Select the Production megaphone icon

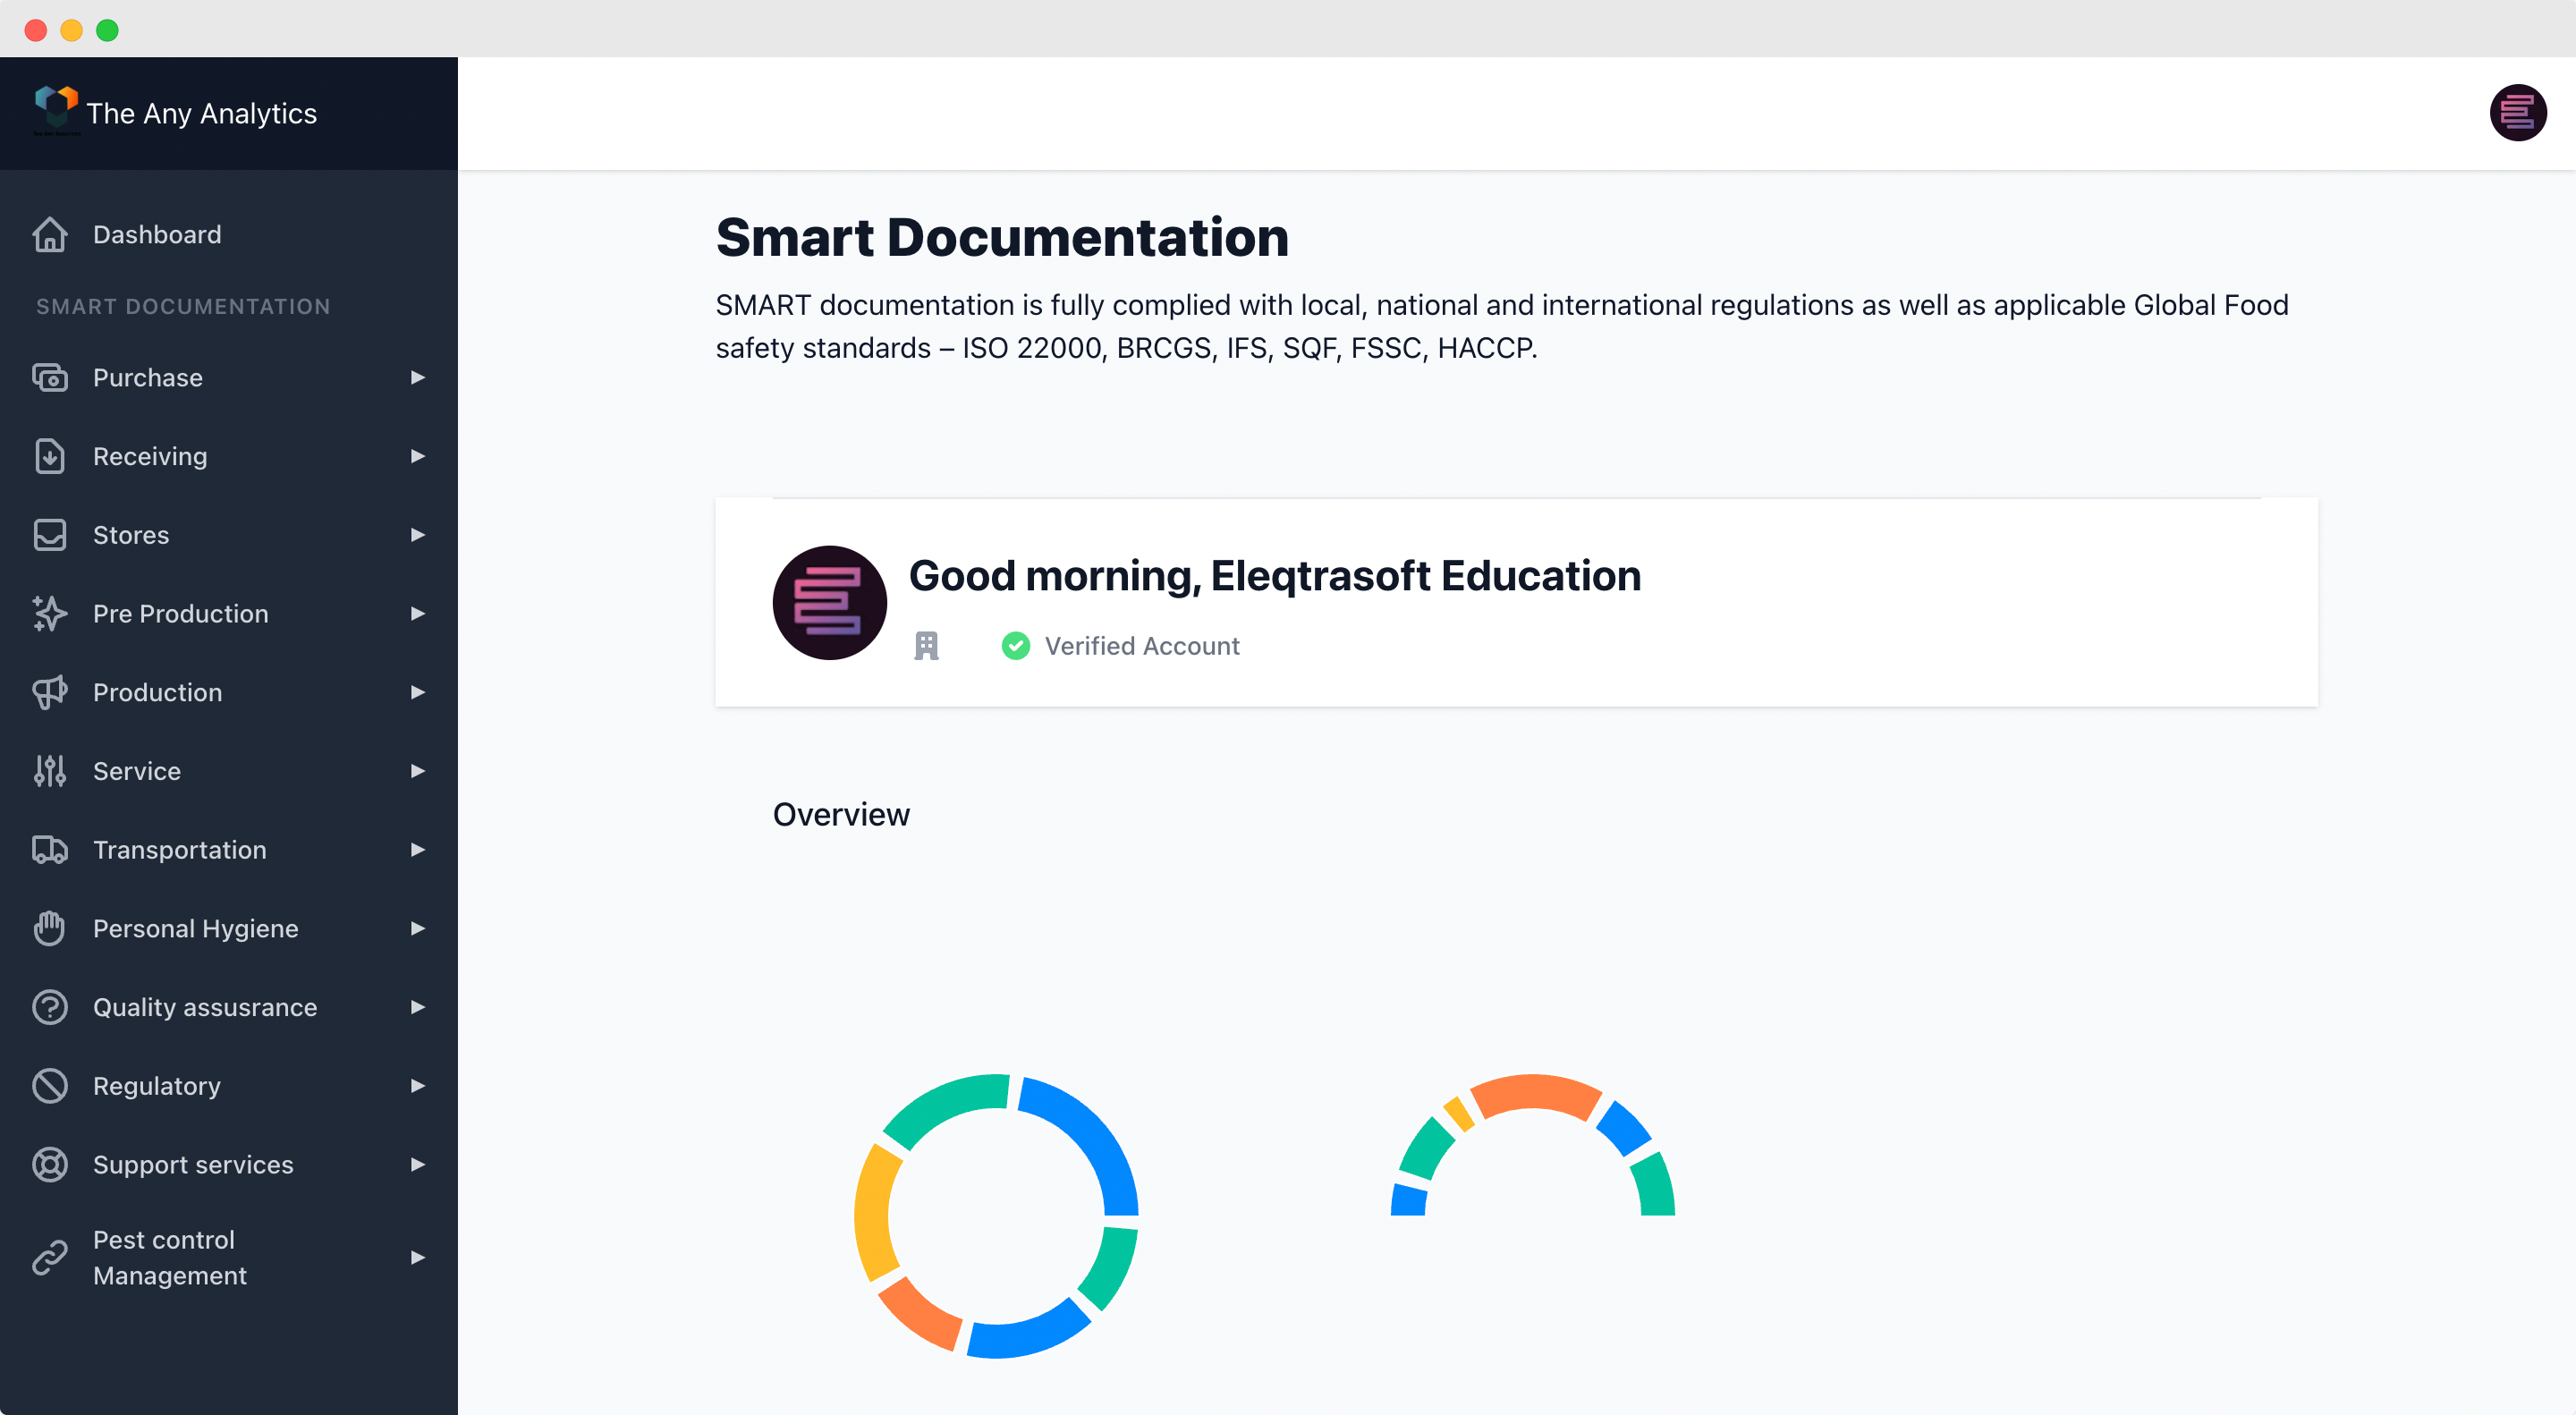tap(49, 692)
